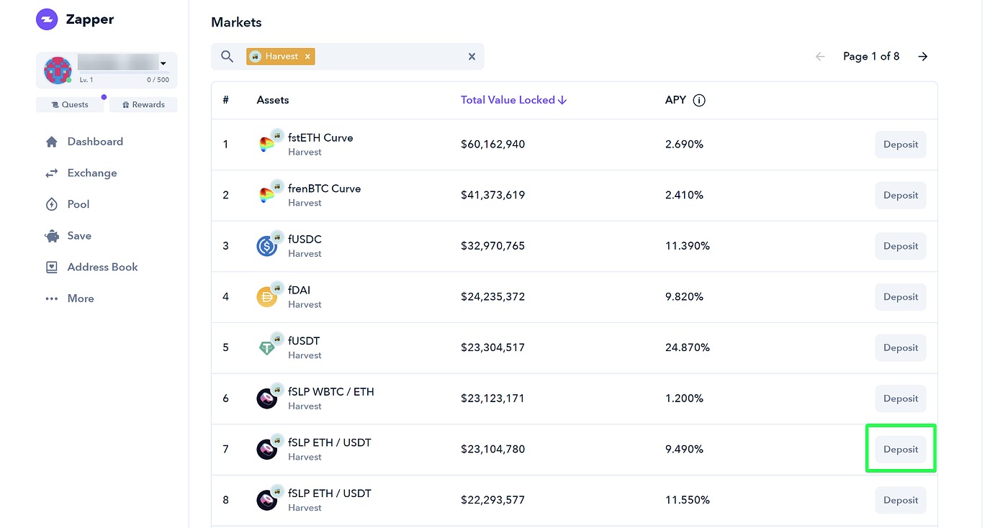Image resolution: width=1008 pixels, height=528 pixels.
Task: Open the Rewards tab
Action: coord(143,104)
